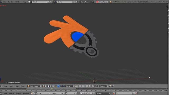The width and height of the screenshot is (169, 95).
Task: Click the End frame field showing 100
Action: pyautogui.click(x=58, y=93)
